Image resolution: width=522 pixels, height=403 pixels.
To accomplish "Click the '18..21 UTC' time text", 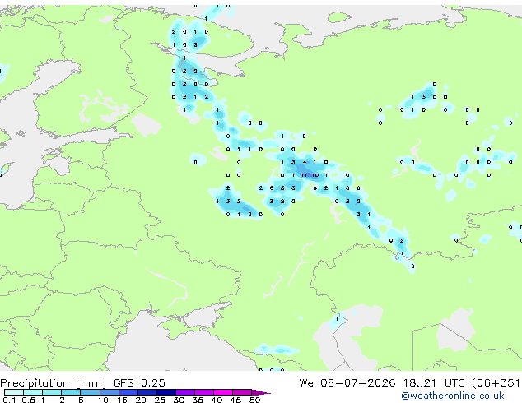I will click(x=434, y=383).
